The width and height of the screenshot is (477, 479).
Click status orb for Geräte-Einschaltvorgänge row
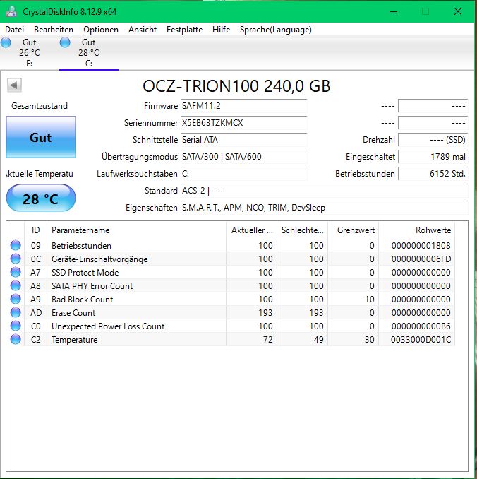pyautogui.click(x=16, y=259)
